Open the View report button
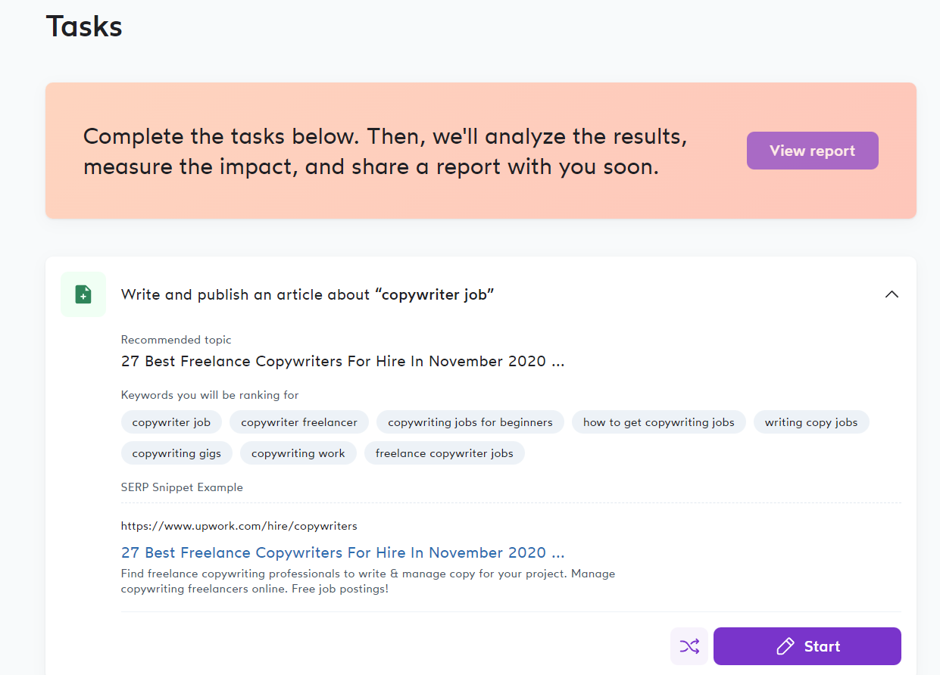 [x=812, y=151]
